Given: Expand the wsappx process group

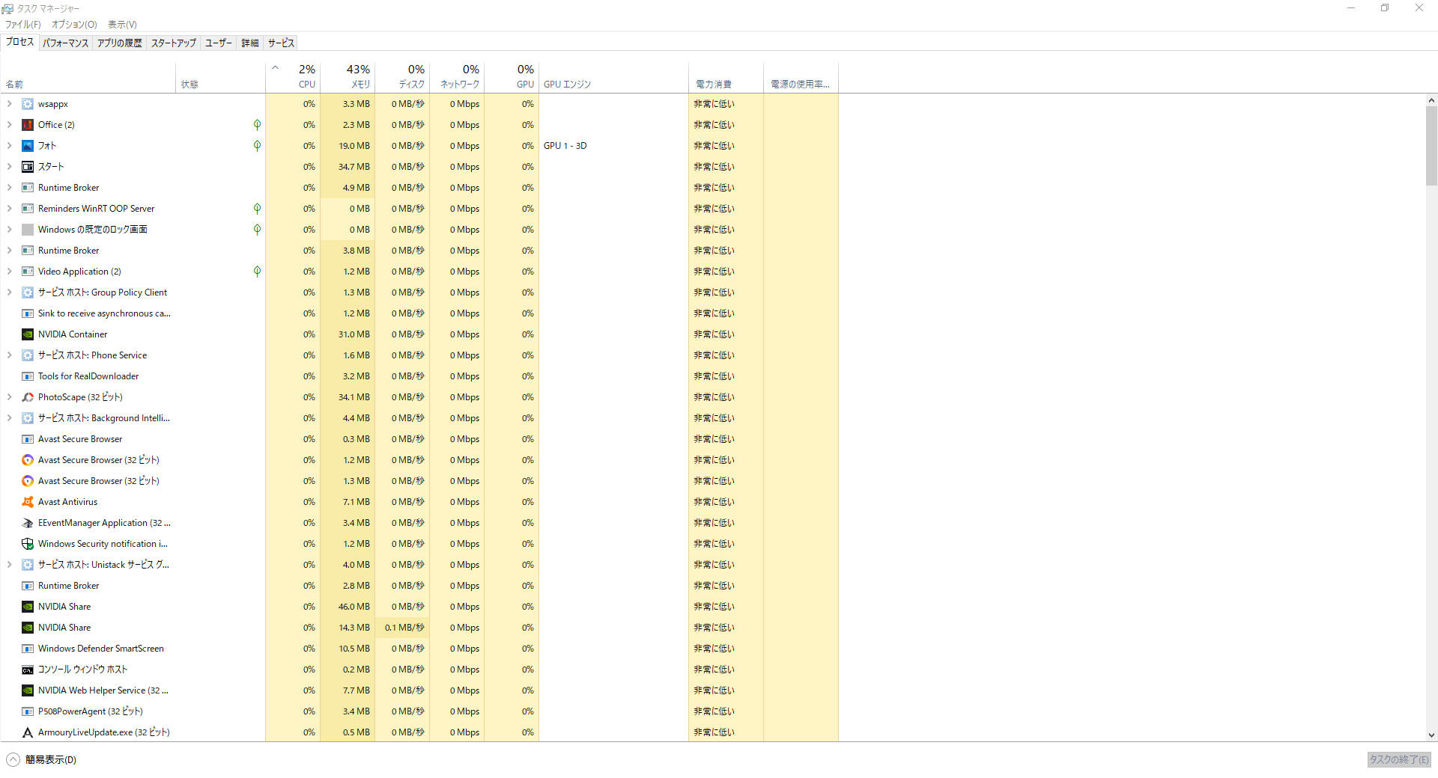Looking at the screenshot, I should (x=9, y=104).
